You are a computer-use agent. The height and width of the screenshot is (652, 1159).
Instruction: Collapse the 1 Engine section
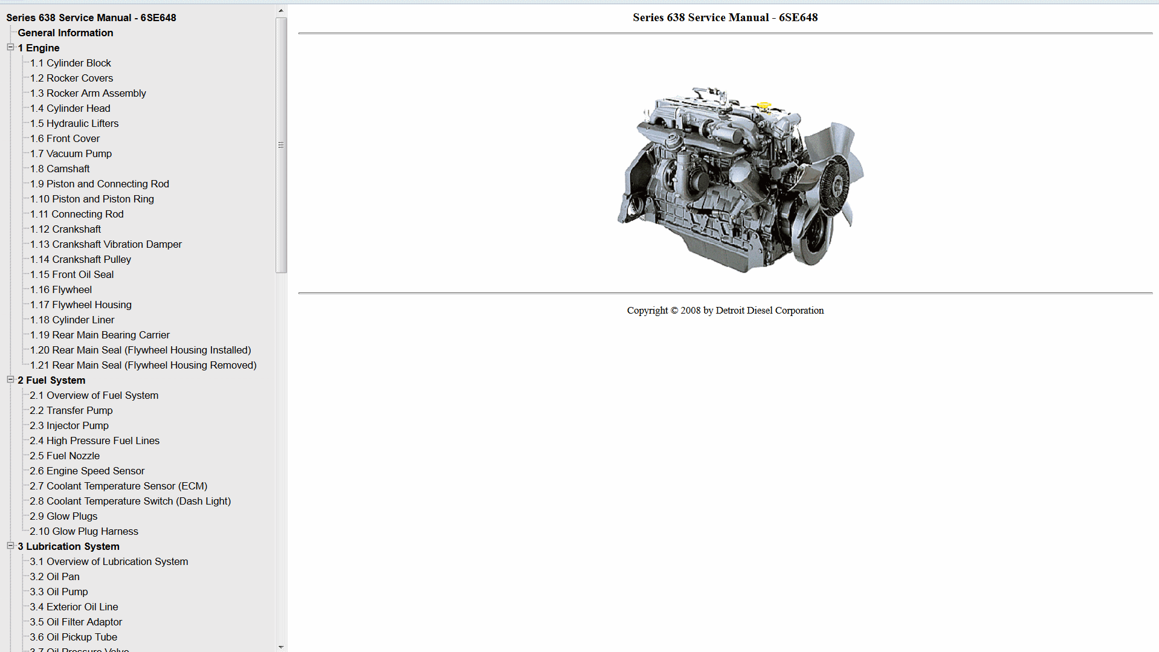pos(10,48)
